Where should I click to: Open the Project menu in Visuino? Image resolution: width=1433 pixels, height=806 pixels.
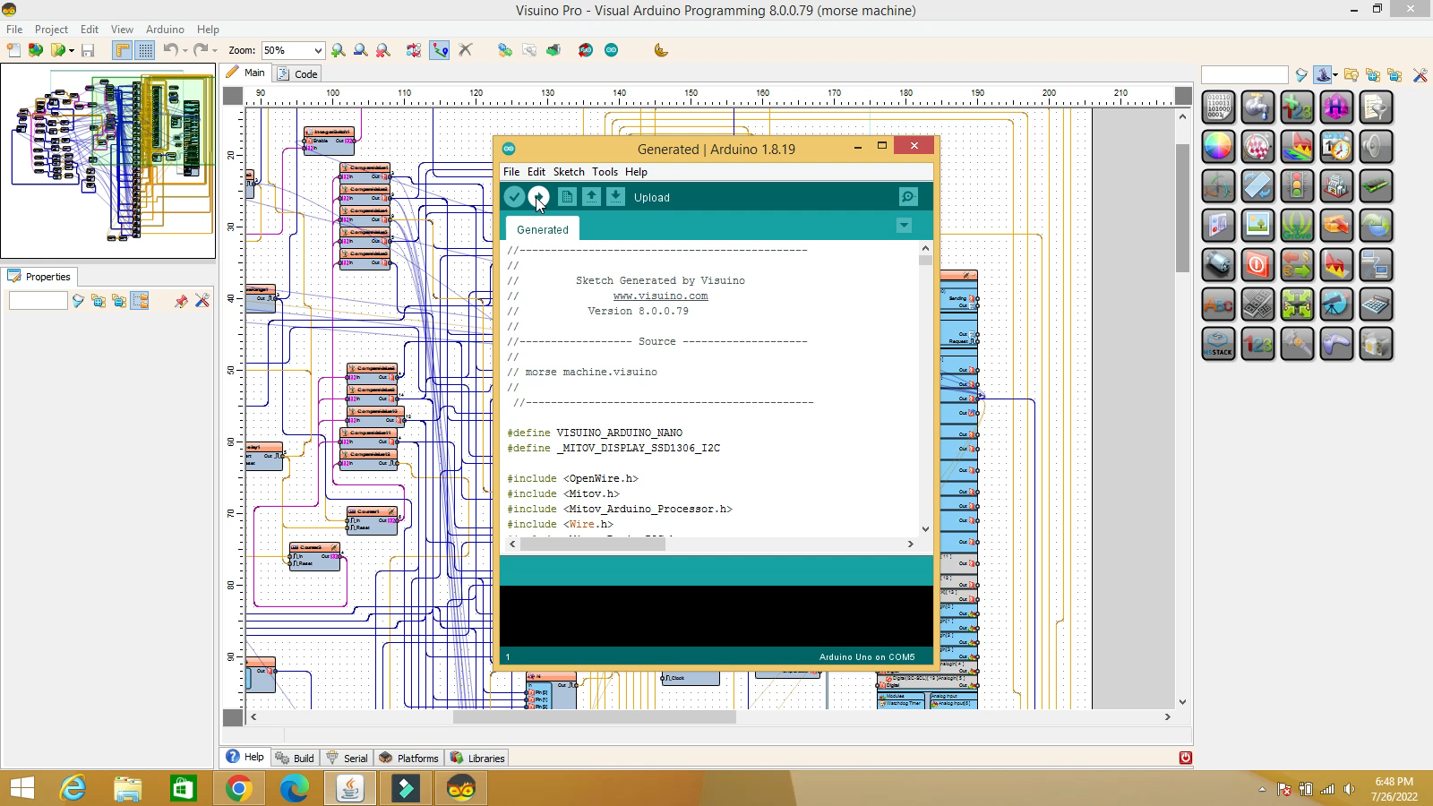[51, 29]
